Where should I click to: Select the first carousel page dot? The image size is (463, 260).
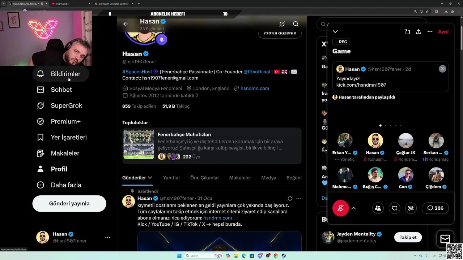pyautogui.click(x=380, y=125)
